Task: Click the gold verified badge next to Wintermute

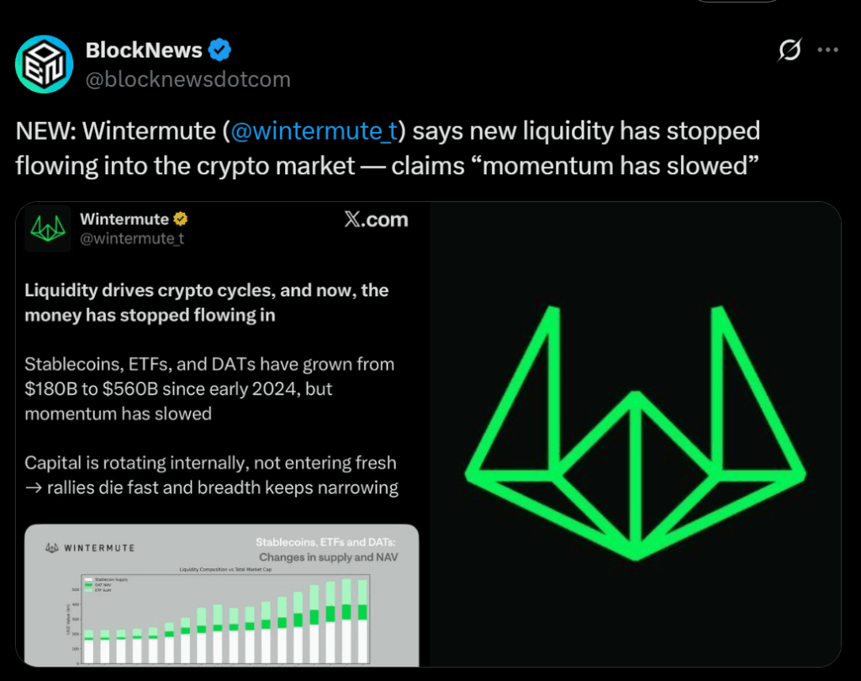Action: (180, 220)
